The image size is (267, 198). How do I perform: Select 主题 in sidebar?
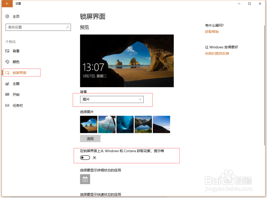coord(16,84)
